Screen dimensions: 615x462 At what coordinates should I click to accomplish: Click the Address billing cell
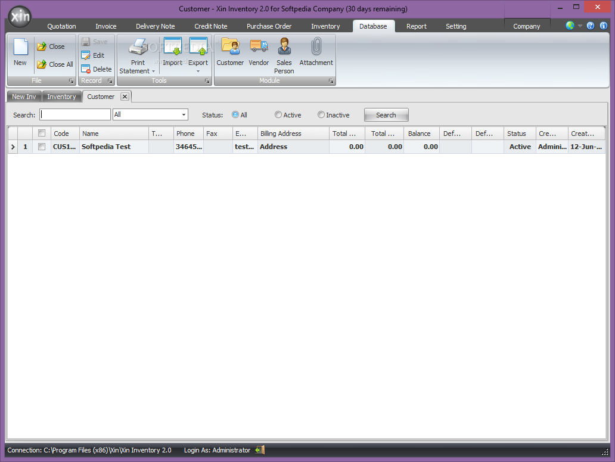point(293,147)
